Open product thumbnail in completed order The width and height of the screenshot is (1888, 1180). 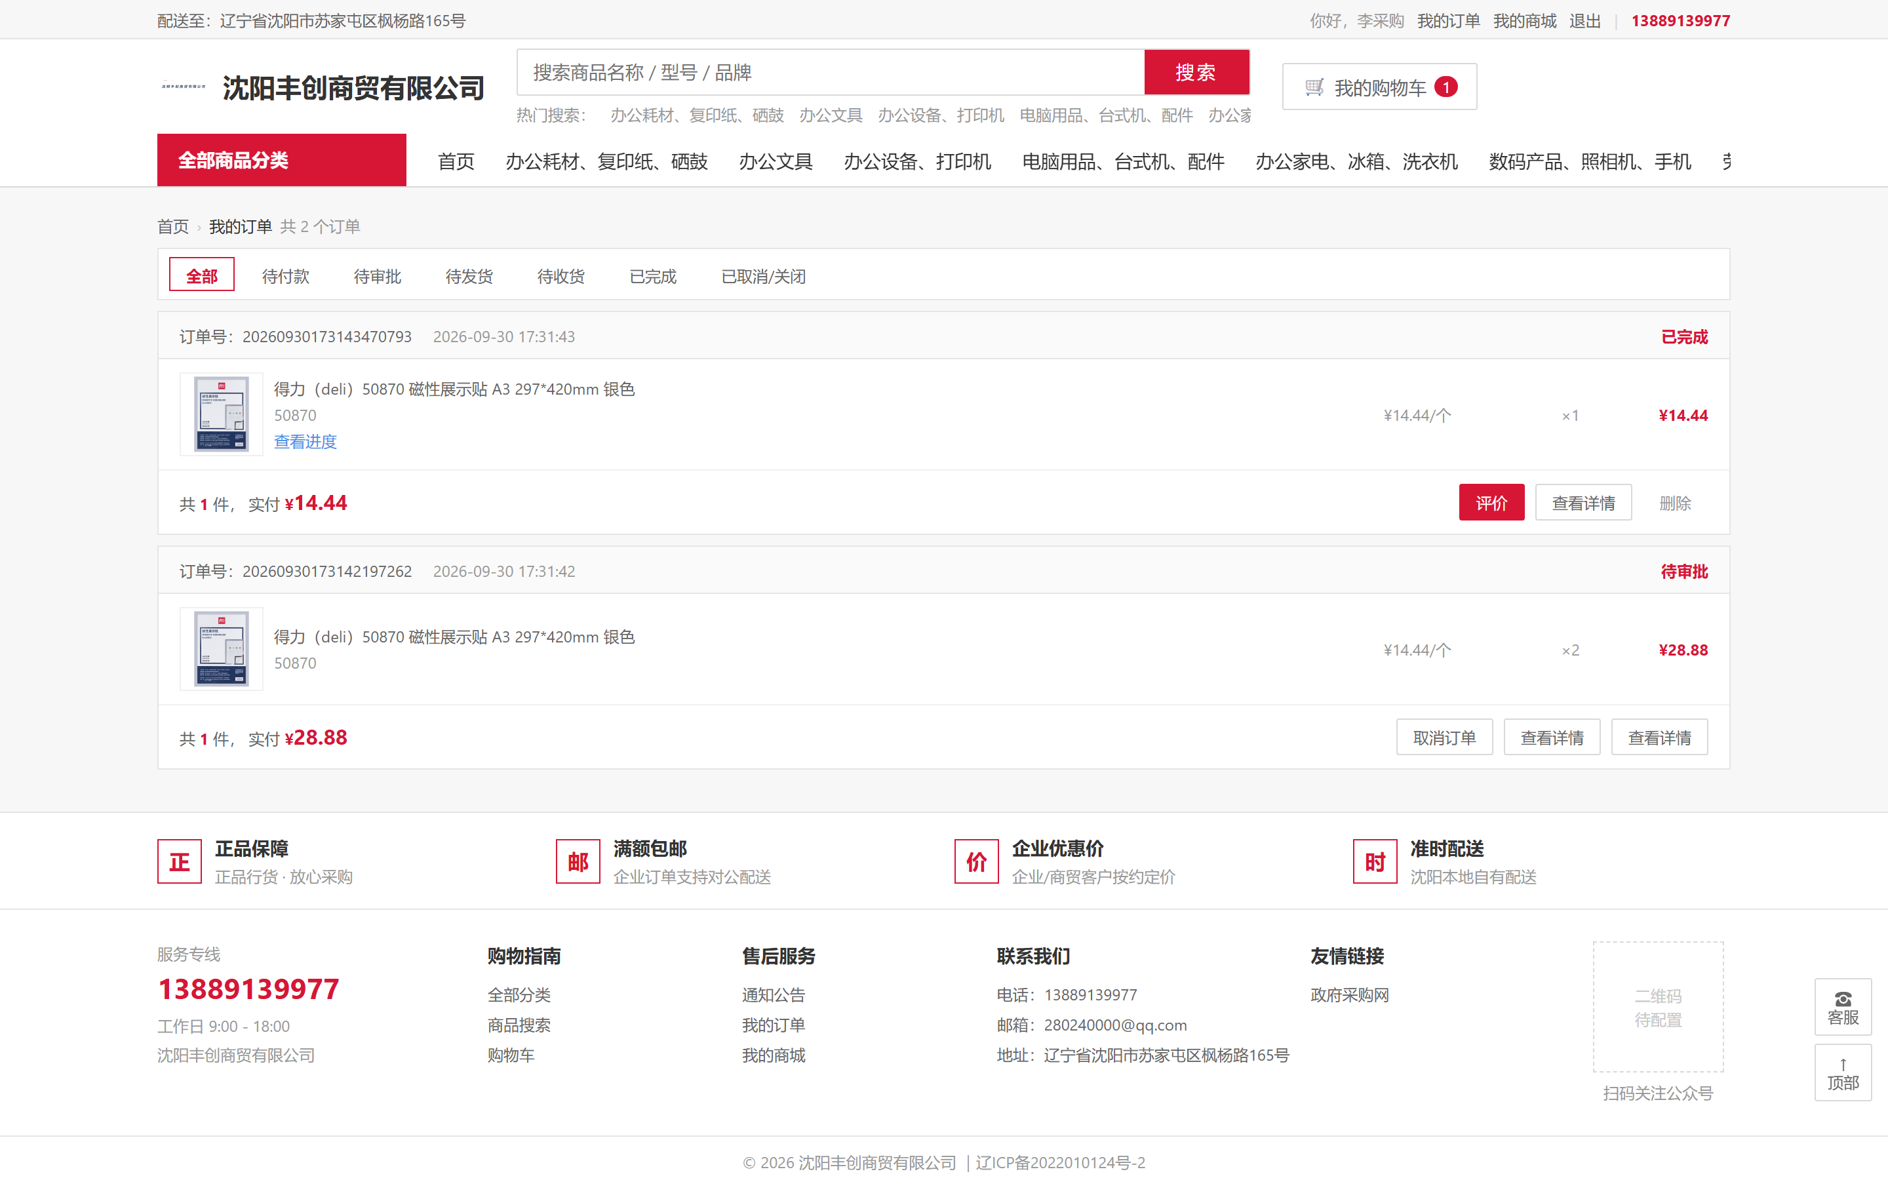coord(222,414)
